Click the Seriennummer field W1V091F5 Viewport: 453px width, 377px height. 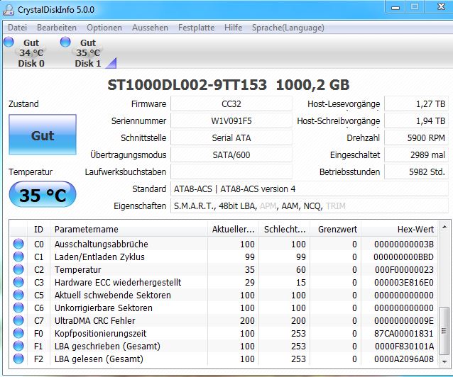point(231,121)
